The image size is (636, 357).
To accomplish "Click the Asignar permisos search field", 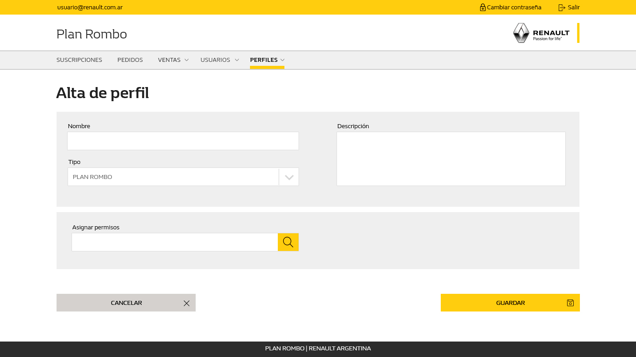I will 174,242.
